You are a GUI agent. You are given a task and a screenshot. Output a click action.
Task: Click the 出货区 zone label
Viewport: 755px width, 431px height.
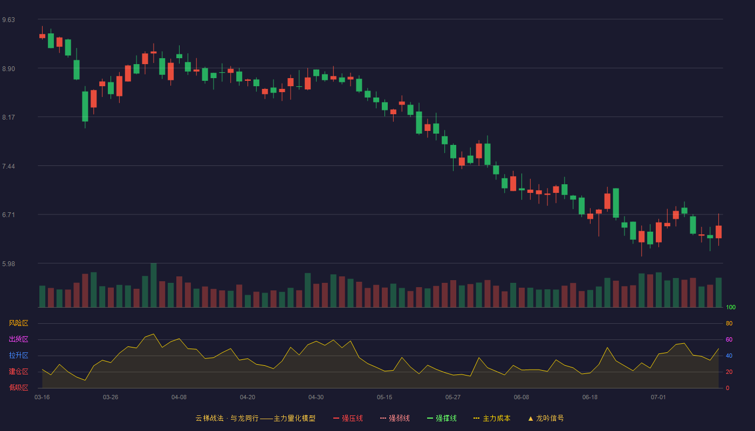18,339
